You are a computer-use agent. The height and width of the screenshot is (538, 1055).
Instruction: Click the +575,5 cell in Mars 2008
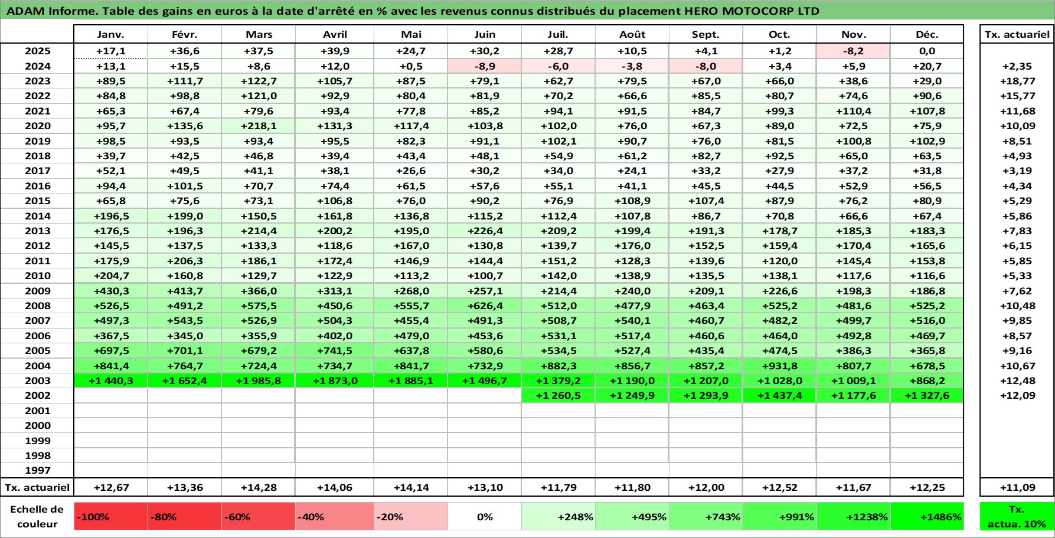(x=259, y=306)
